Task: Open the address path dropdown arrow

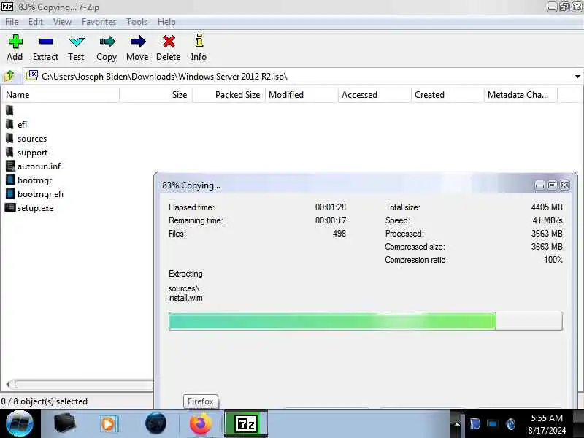Action: [x=577, y=77]
